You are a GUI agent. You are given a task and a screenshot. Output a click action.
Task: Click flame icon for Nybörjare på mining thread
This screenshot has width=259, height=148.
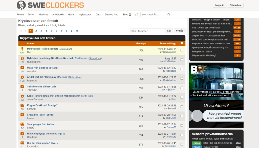point(22,58)
